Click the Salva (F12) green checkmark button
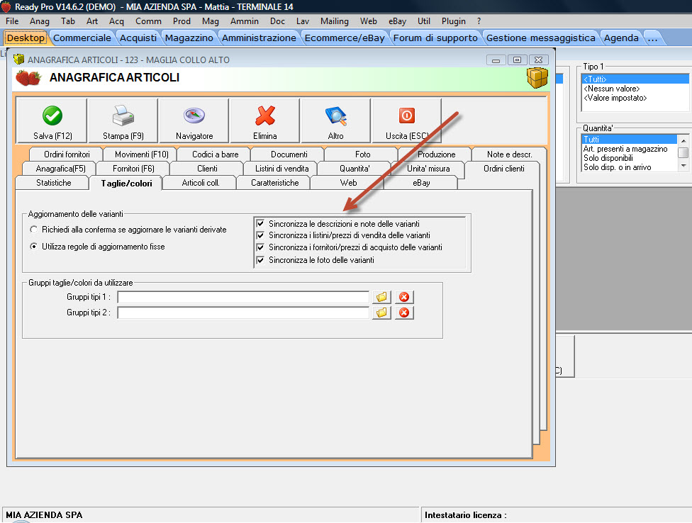The height and width of the screenshot is (523, 692). (52, 121)
